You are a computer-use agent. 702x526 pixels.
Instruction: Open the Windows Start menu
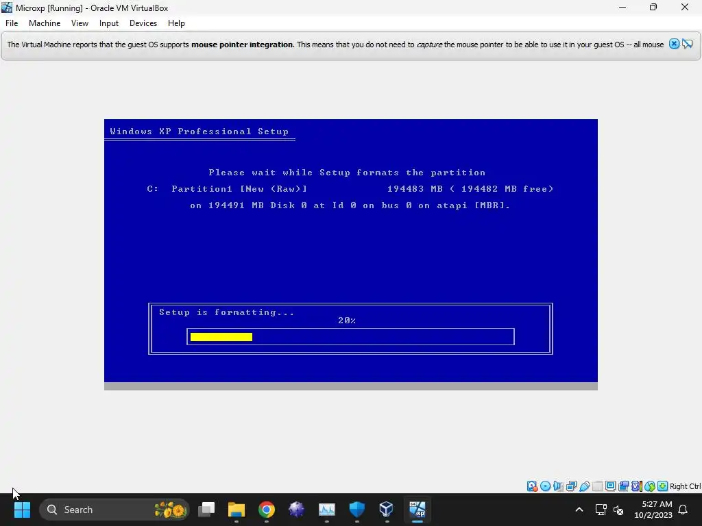[22, 510]
